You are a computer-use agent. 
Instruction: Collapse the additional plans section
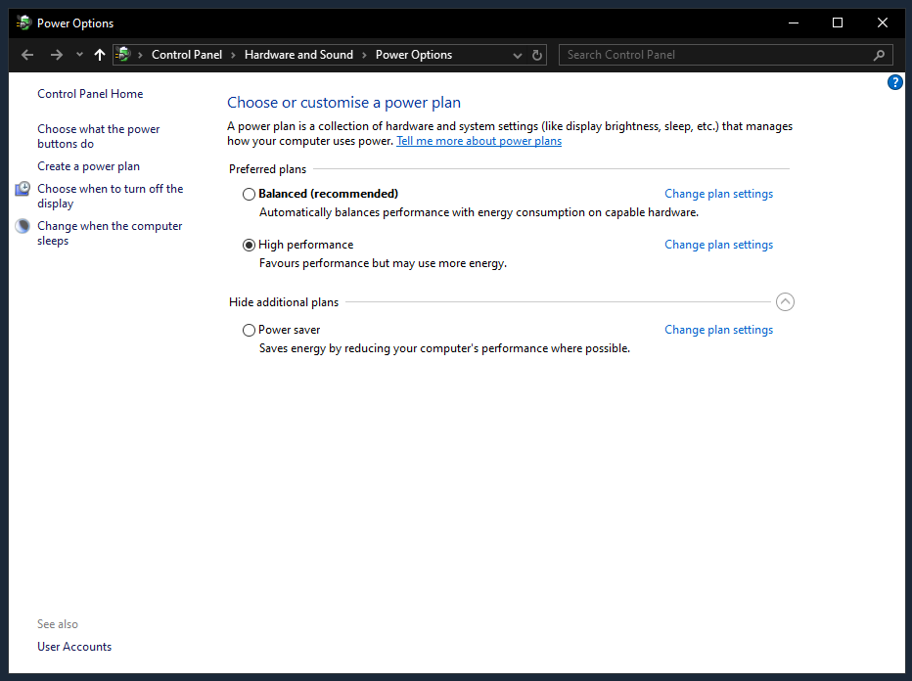pyautogui.click(x=785, y=302)
